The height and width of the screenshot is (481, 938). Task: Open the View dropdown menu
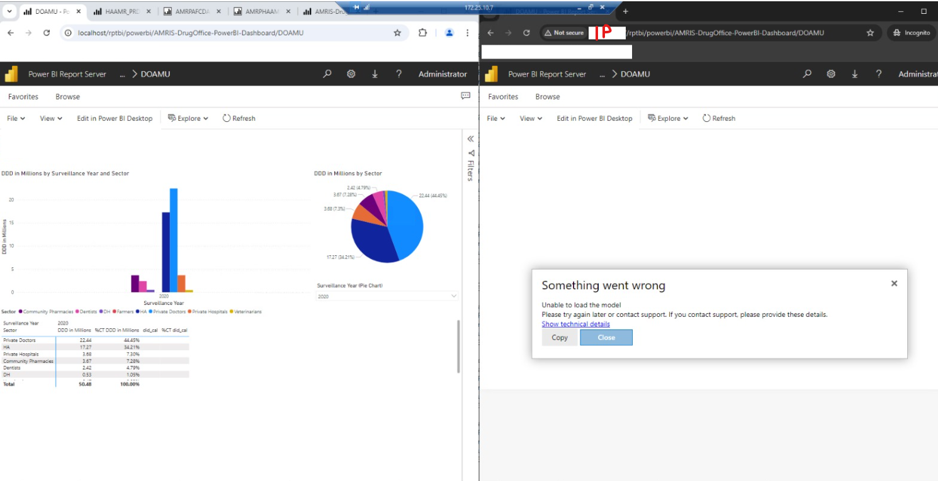pyautogui.click(x=48, y=118)
